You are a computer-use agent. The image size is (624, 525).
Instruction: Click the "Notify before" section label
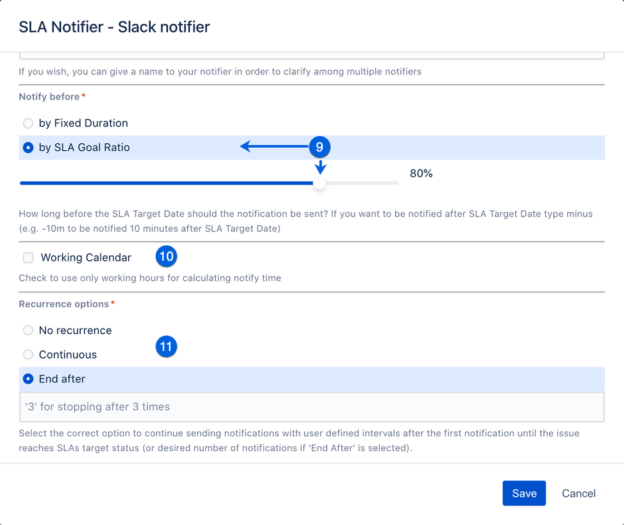click(49, 96)
